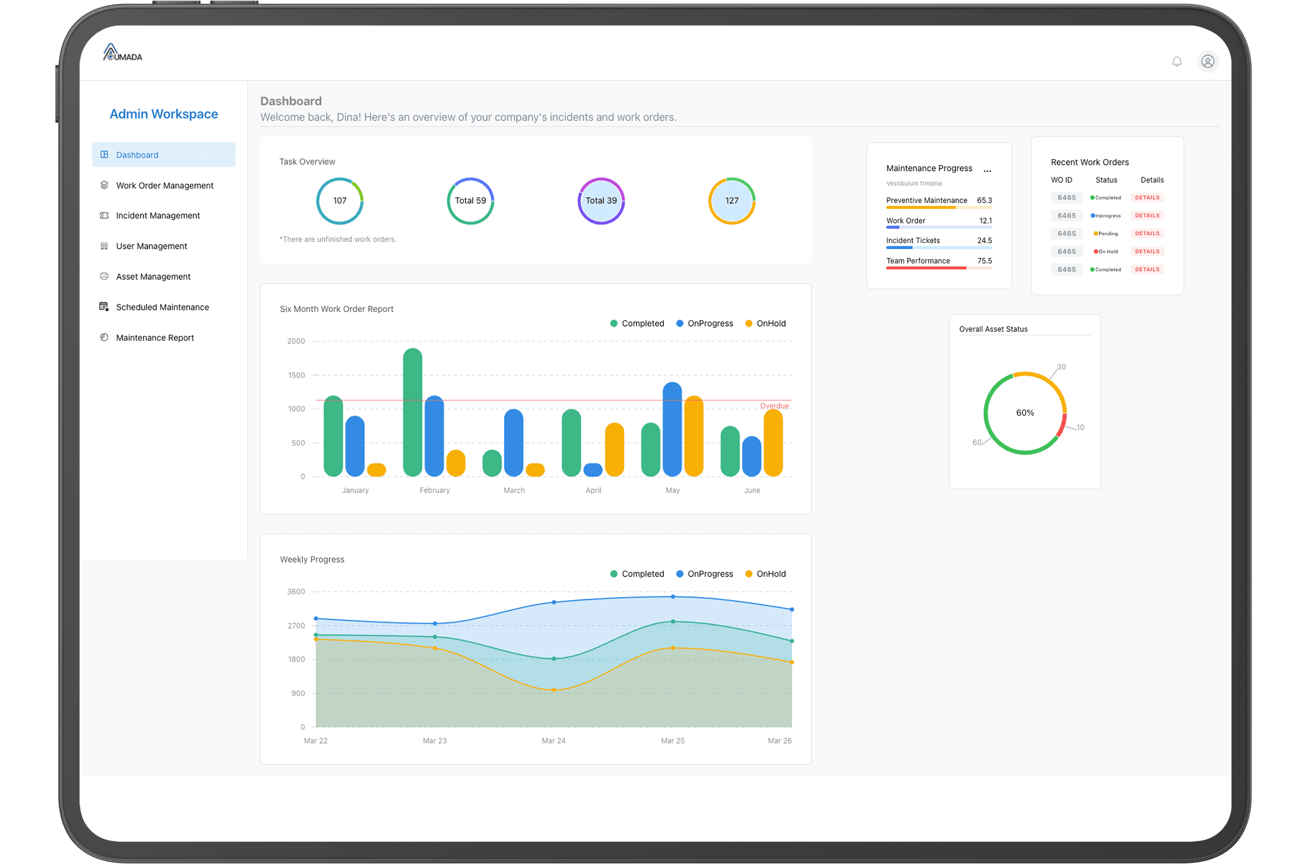Click the Incident Management ticket icon
Image resolution: width=1307 pixels, height=864 pixels.
[x=104, y=215]
